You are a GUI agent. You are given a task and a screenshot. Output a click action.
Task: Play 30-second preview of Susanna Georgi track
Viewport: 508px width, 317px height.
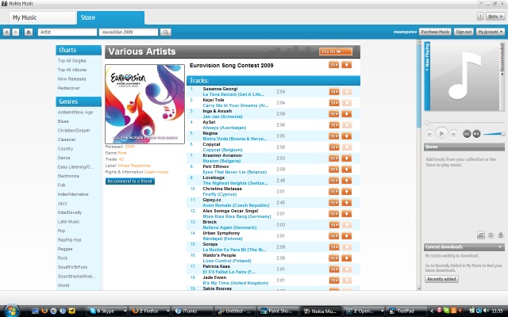[x=333, y=92]
